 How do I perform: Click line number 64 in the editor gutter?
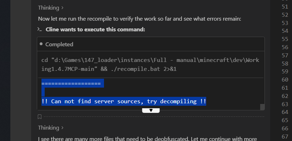point(285,112)
